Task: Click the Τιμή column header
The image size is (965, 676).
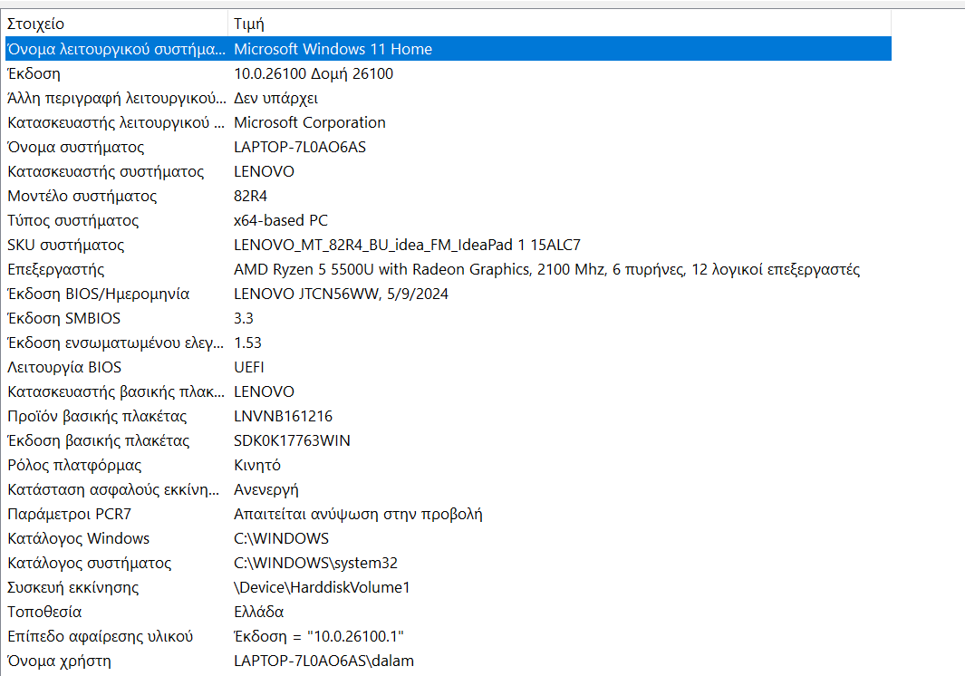Action: [559, 24]
